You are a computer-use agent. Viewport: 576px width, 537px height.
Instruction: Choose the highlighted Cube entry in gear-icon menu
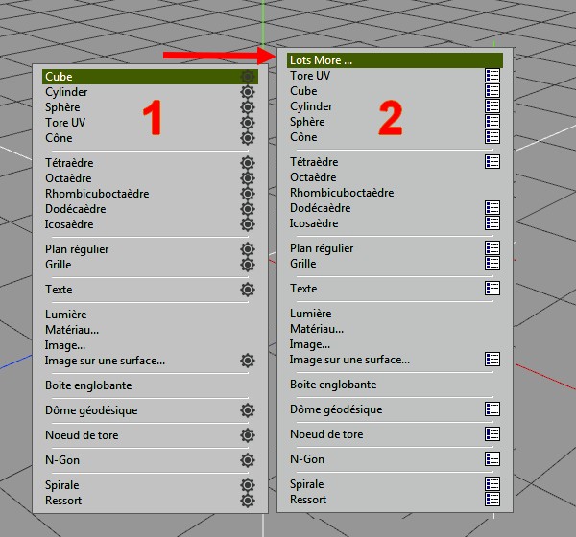[151, 77]
